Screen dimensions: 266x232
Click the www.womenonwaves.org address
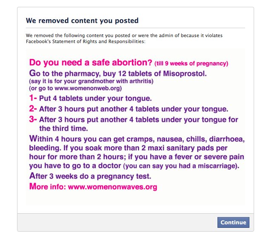112,186
